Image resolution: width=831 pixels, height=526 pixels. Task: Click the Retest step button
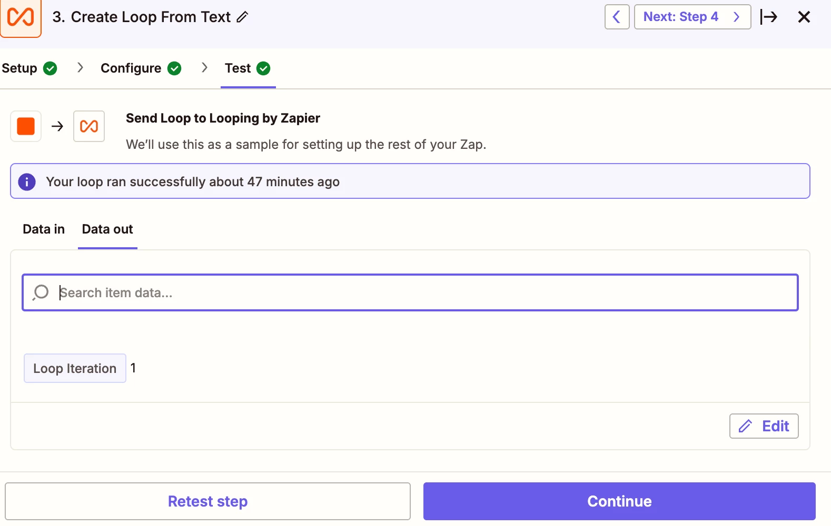[207, 501]
